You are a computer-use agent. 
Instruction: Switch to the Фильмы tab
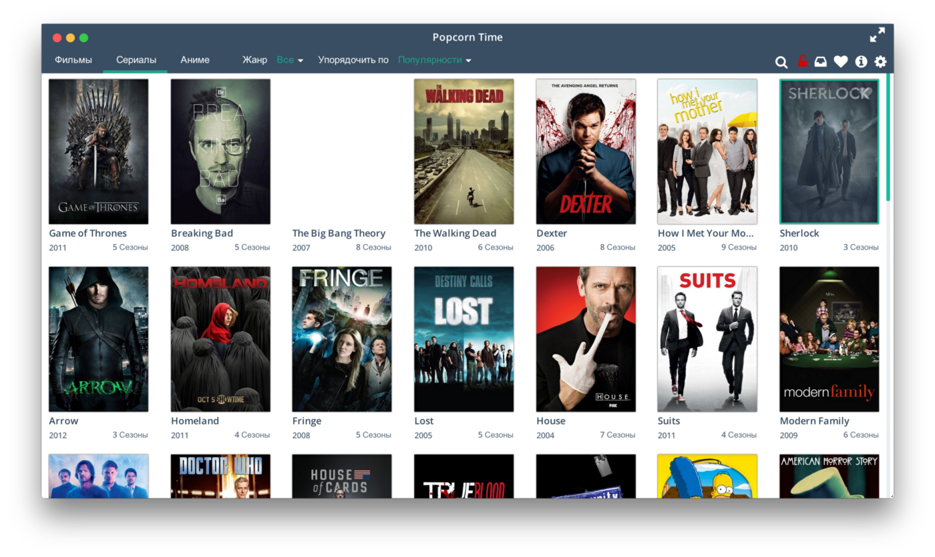pyautogui.click(x=73, y=60)
